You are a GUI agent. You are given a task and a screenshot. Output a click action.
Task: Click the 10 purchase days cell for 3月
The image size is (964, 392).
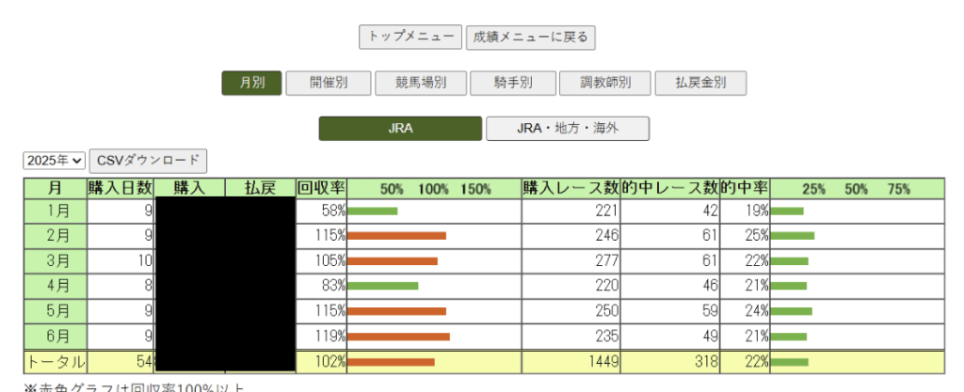[x=120, y=261]
